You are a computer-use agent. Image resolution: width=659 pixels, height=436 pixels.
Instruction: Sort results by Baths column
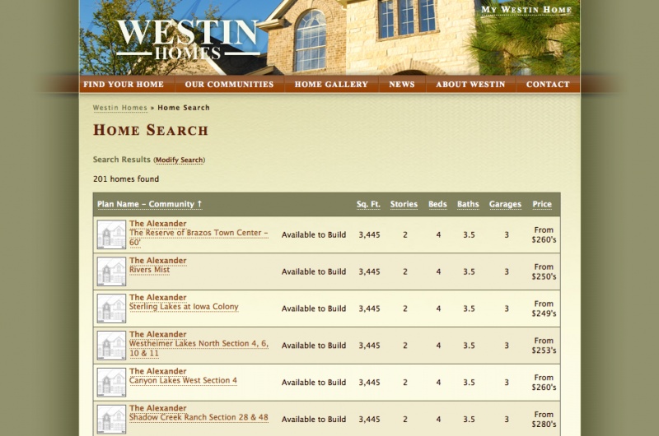(468, 204)
